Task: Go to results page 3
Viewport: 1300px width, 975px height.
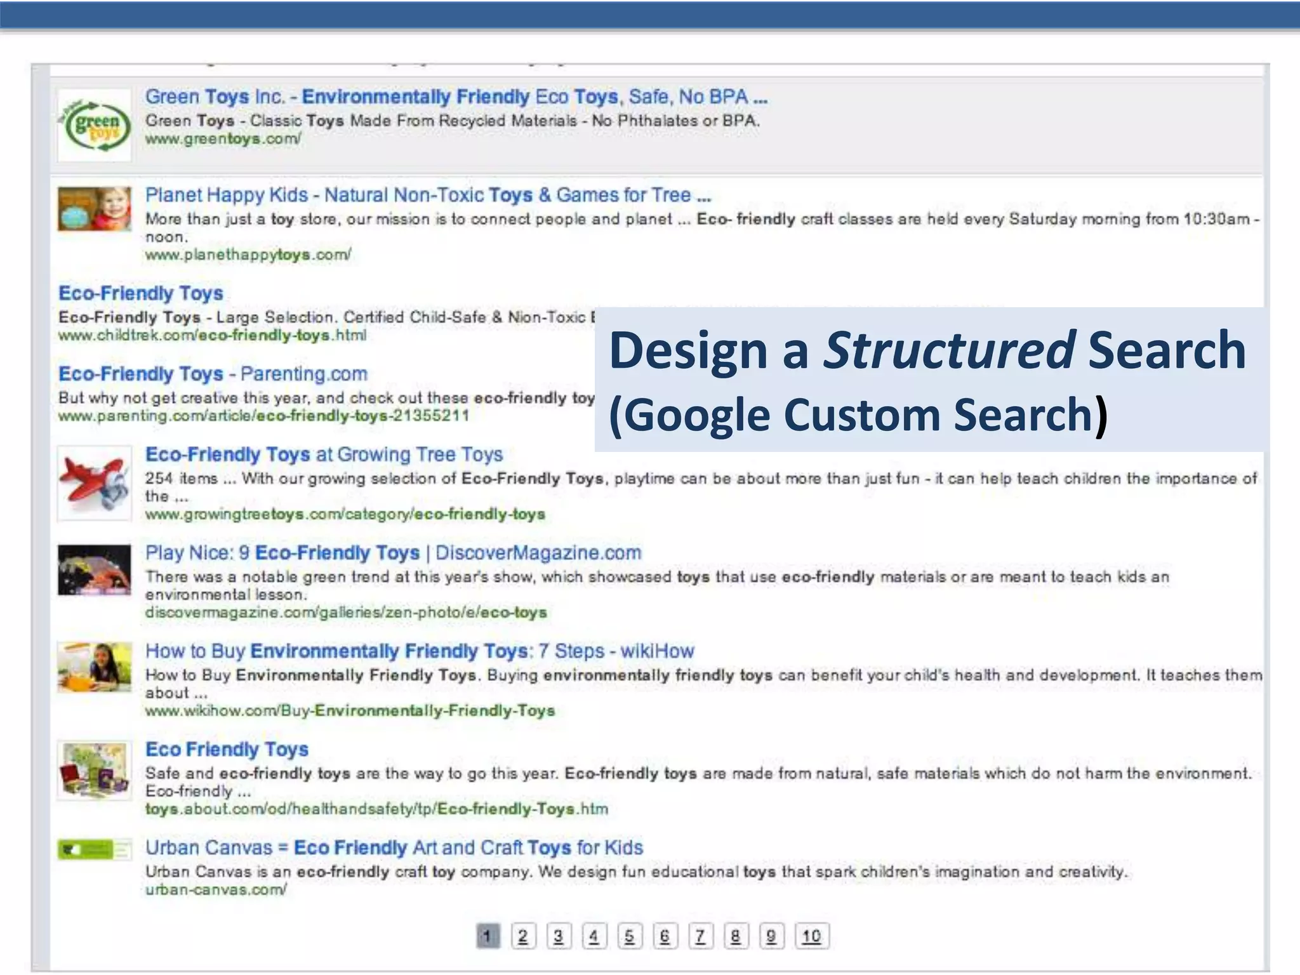Action: coord(559,936)
